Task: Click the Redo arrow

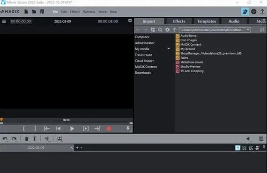Action: 14,139
